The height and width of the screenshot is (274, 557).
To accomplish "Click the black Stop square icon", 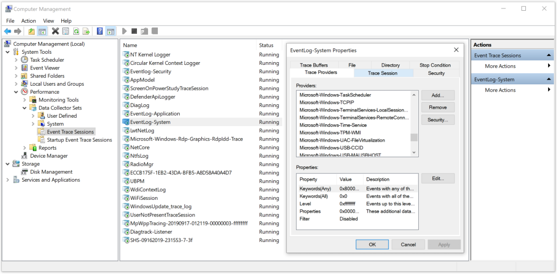I will (x=134, y=31).
